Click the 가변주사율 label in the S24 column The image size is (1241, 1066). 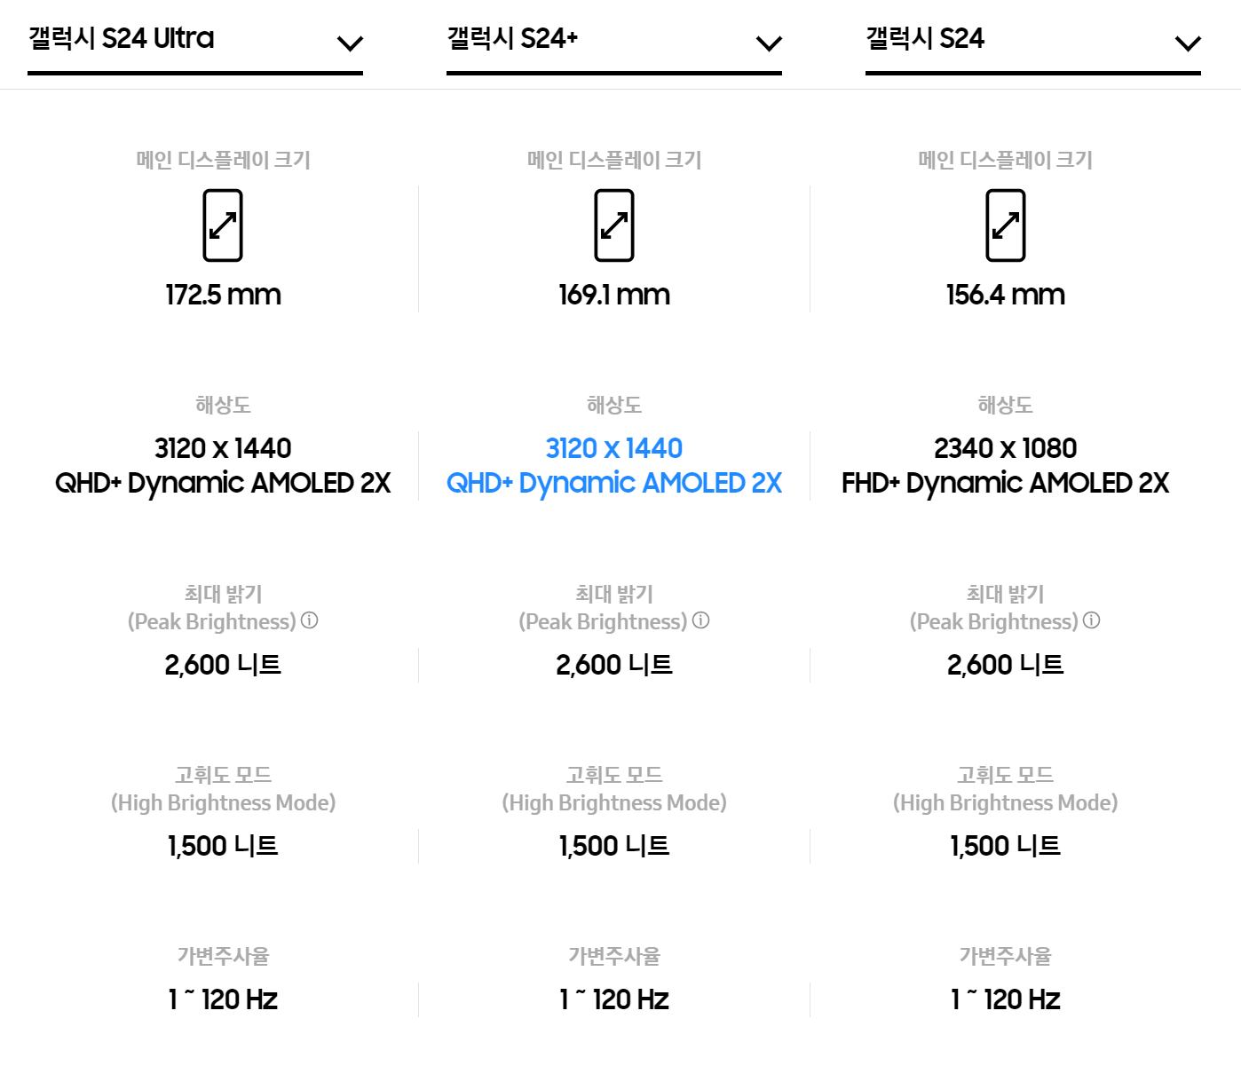click(1006, 956)
